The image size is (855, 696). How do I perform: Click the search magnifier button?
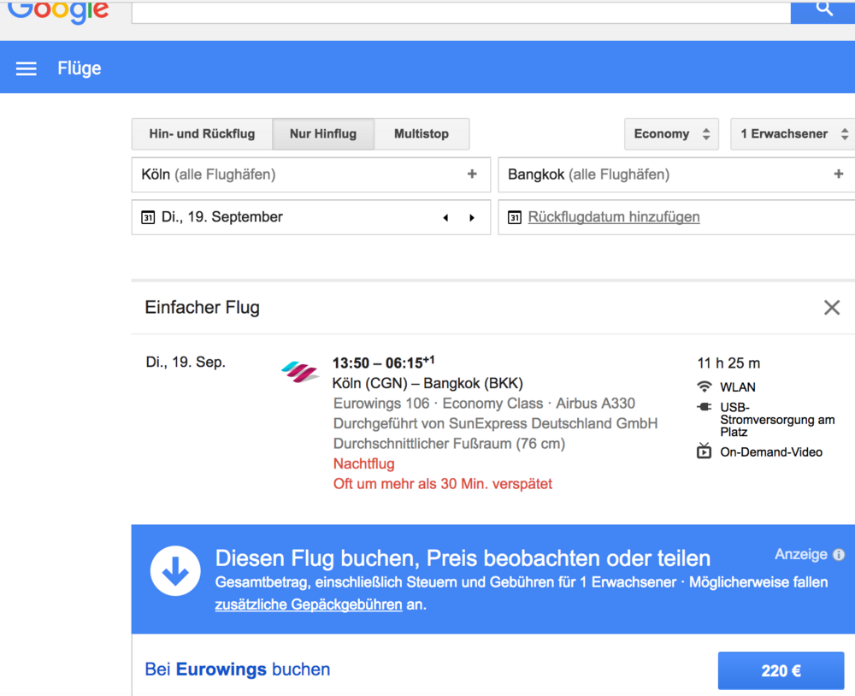coord(823,9)
